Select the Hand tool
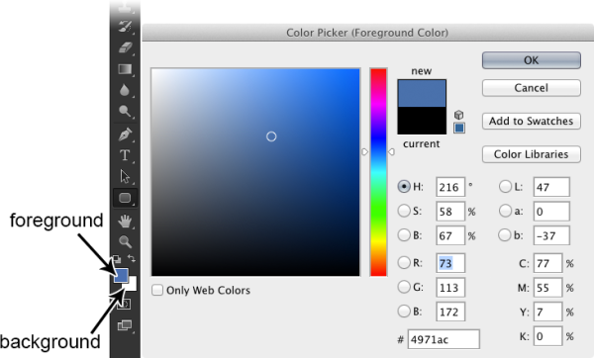594x358 pixels. (125, 221)
